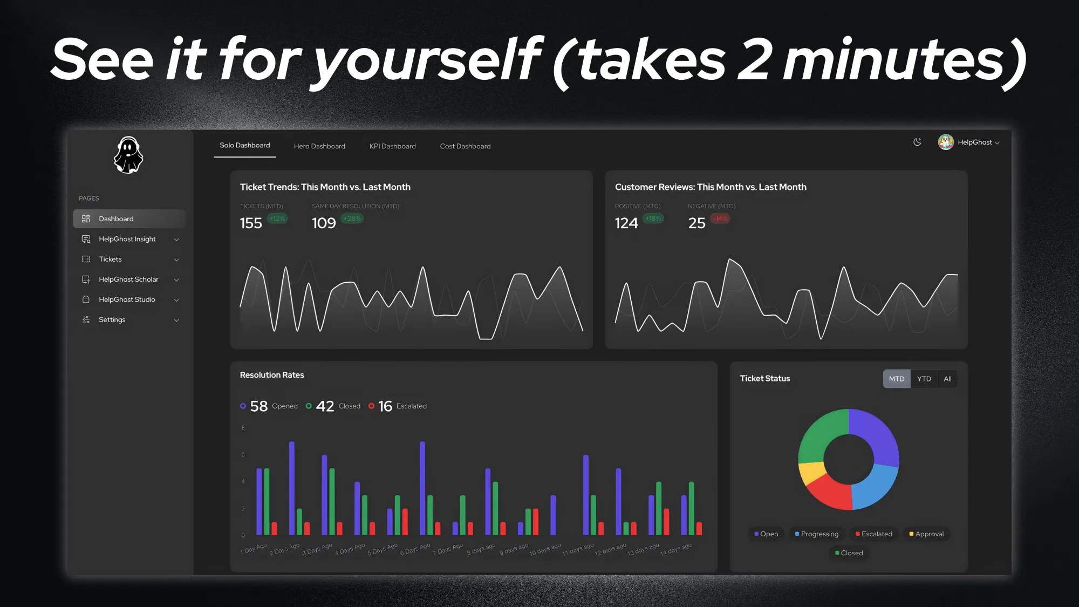Select the Tickets ticket icon in sidebar

(86, 259)
